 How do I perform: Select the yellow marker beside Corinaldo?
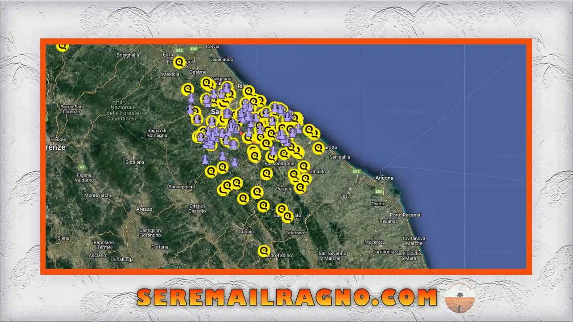pyautogui.click(x=304, y=166)
